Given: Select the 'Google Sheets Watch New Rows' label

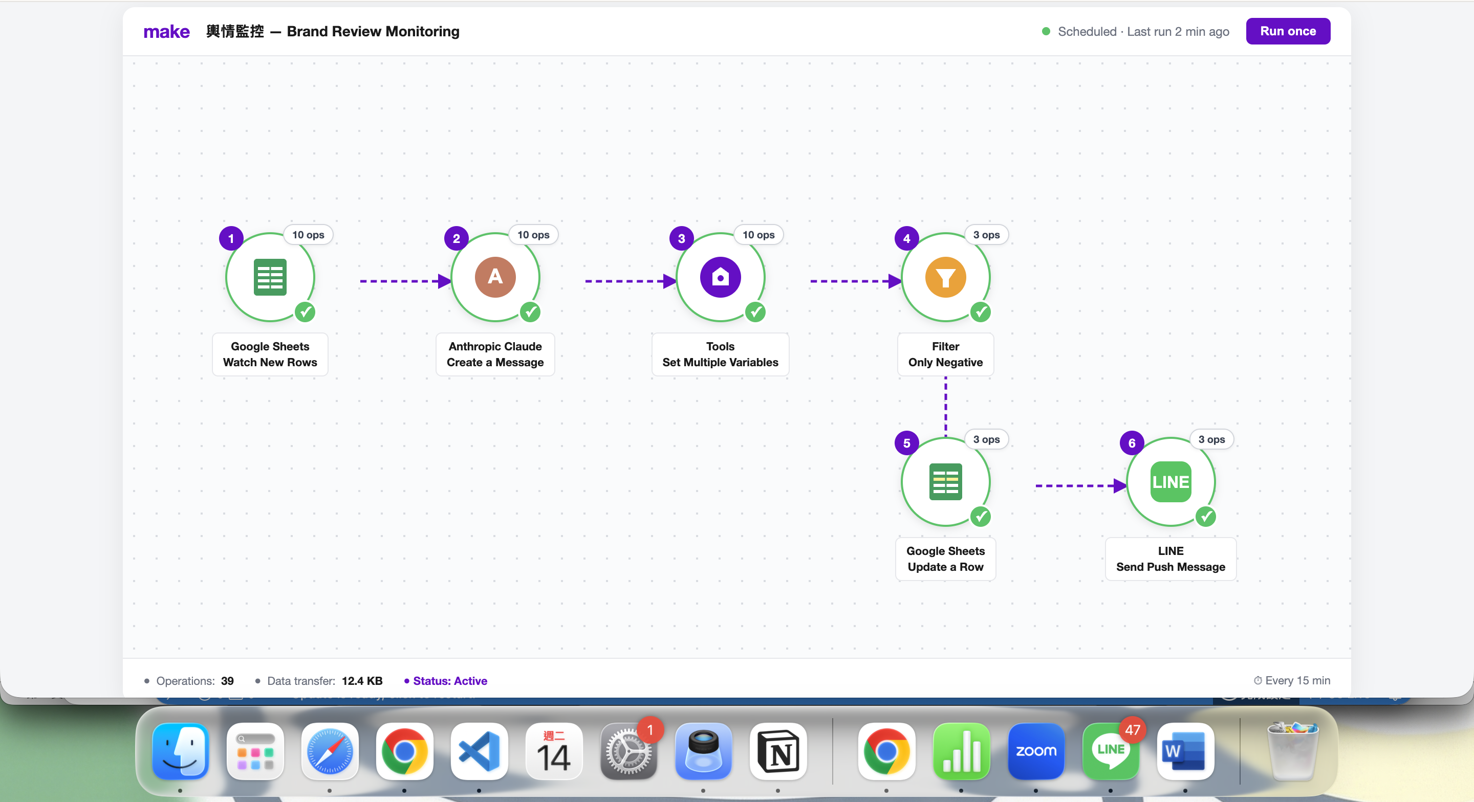Looking at the screenshot, I should coord(270,354).
